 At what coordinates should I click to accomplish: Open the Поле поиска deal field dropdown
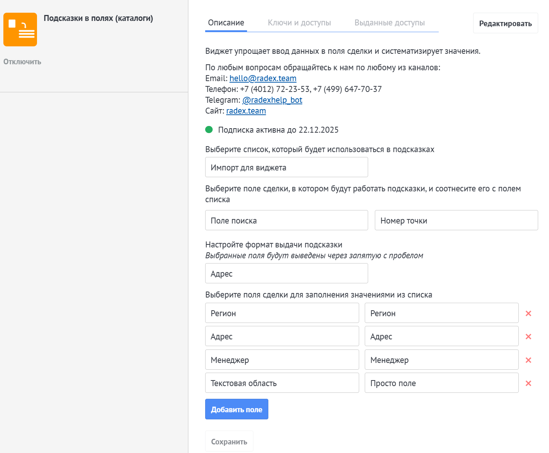click(286, 220)
